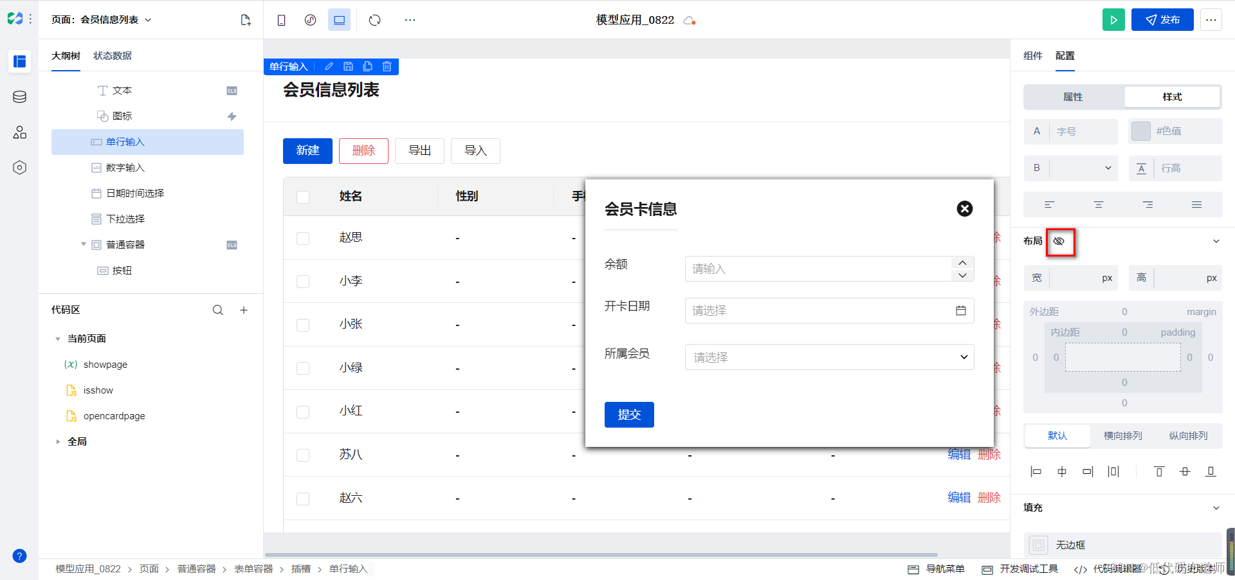The width and height of the screenshot is (1235, 580).
Task: Click the delete trash icon on 单行输入 toolbar
Action: [x=387, y=66]
